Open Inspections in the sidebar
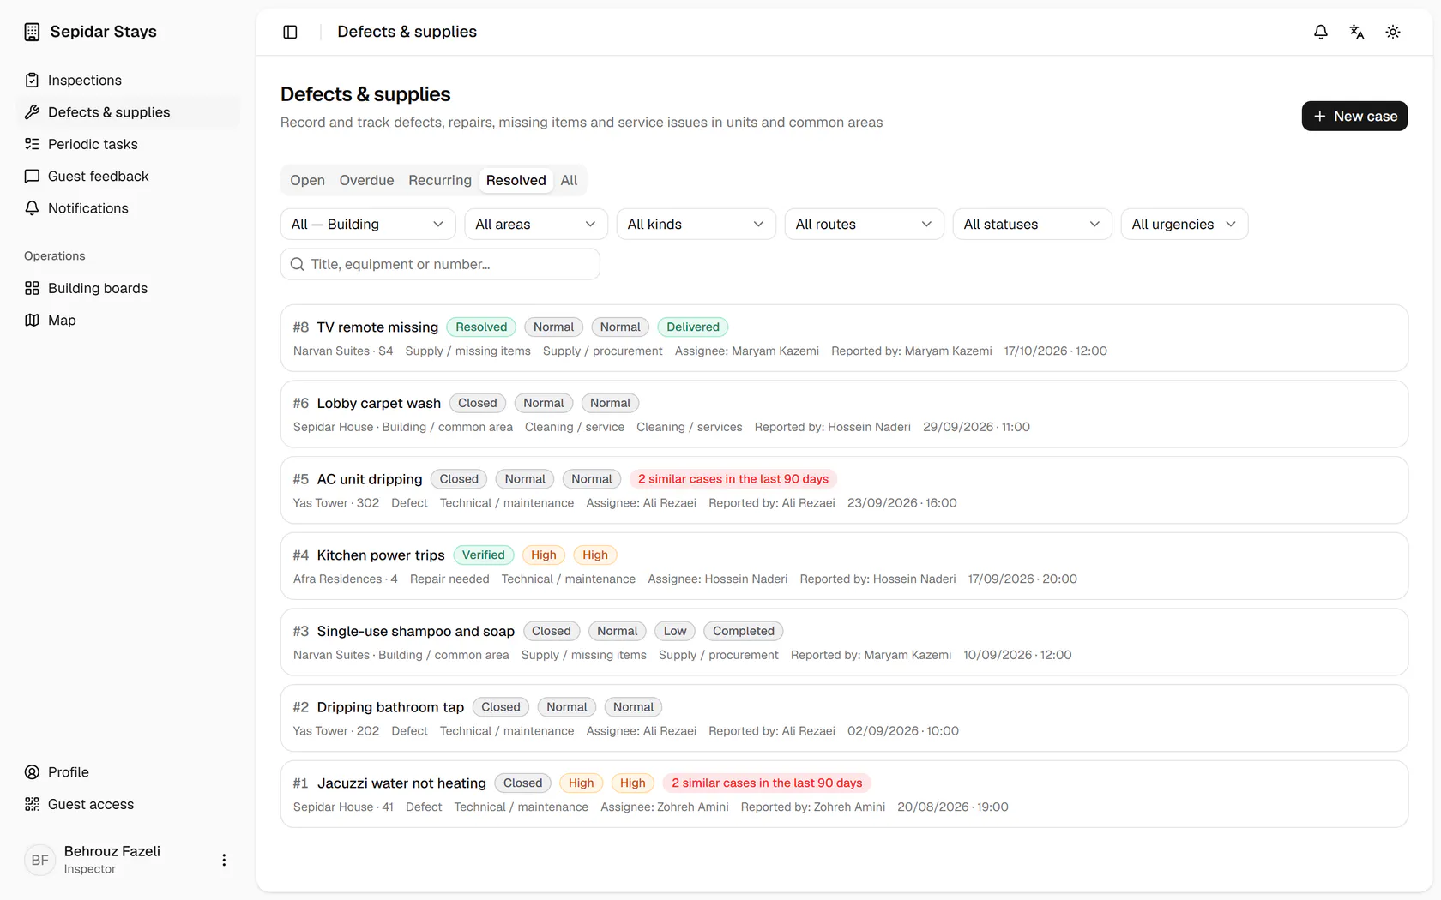Image resolution: width=1441 pixels, height=900 pixels. pos(129,80)
